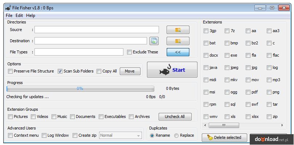Open the Edit menu

pyautogui.click(x=19, y=16)
